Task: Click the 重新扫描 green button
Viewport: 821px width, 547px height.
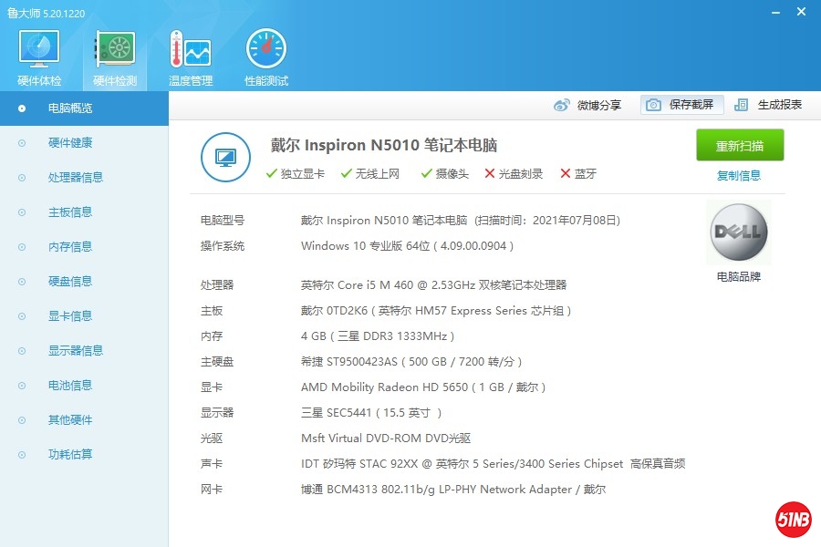Action: 740,145
